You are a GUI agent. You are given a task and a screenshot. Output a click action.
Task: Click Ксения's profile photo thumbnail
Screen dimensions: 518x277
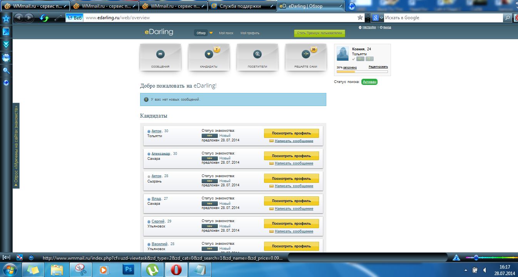point(343,54)
